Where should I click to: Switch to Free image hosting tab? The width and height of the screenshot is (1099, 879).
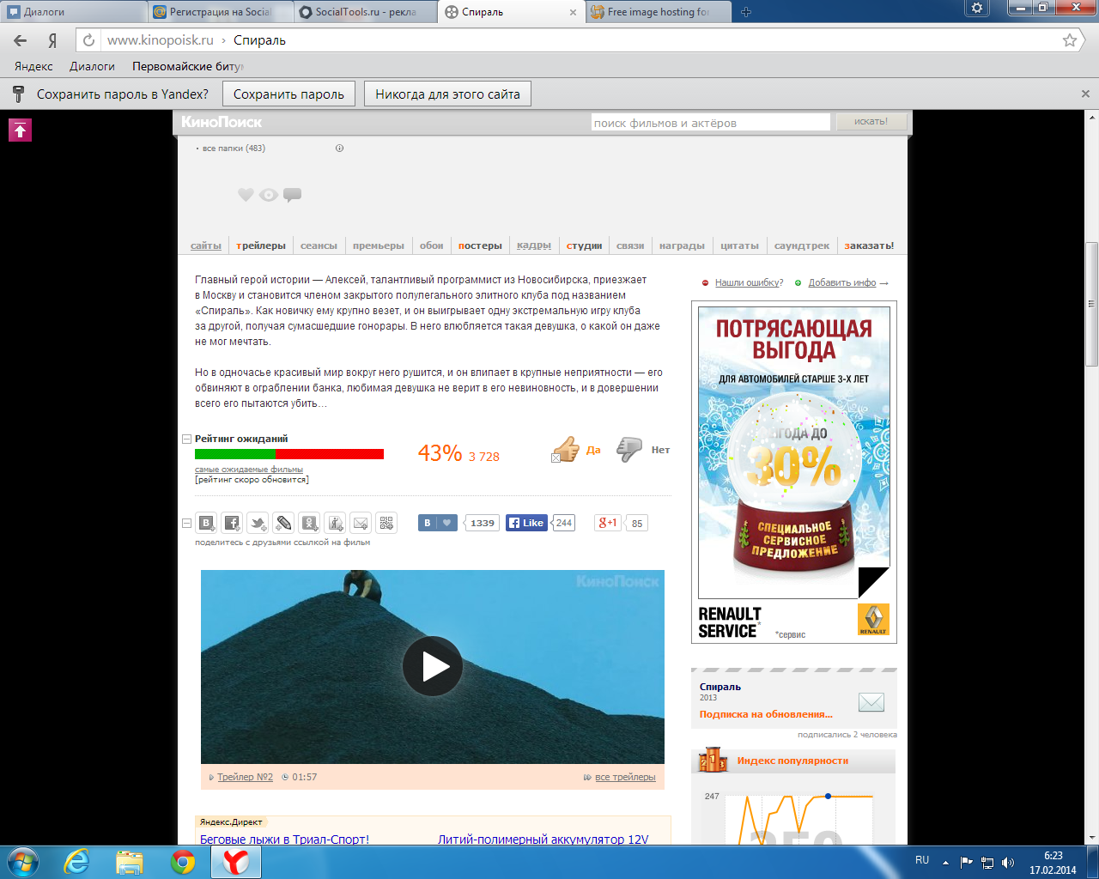point(658,12)
